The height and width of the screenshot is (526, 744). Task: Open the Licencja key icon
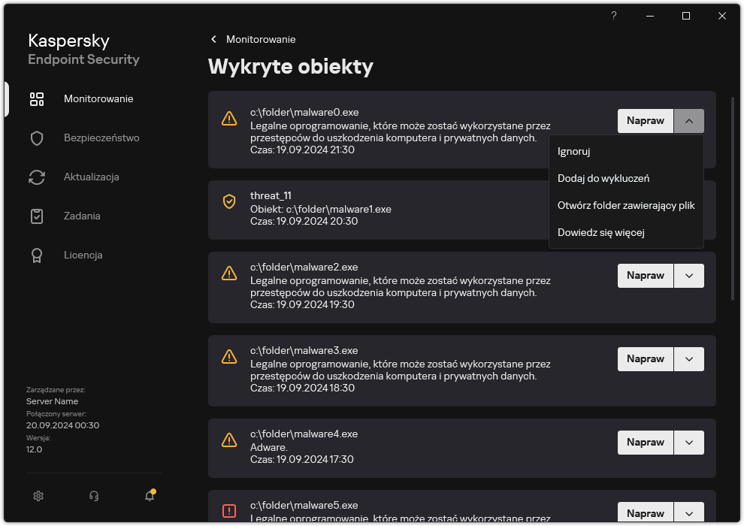[37, 255]
